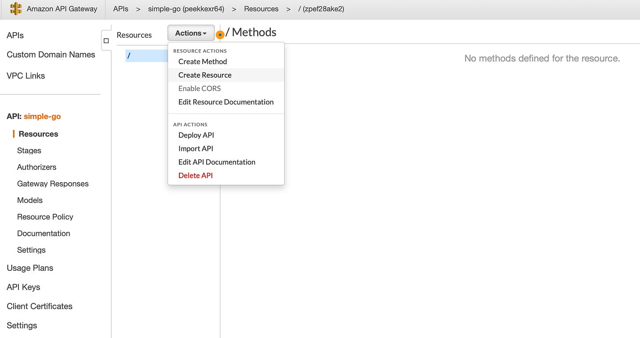Screen dimensions: 640x338
Task: Open Authorizers in the sidebar
Action: point(36,167)
